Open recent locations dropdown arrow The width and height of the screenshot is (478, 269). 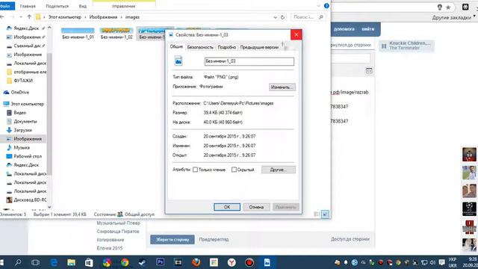[21, 17]
